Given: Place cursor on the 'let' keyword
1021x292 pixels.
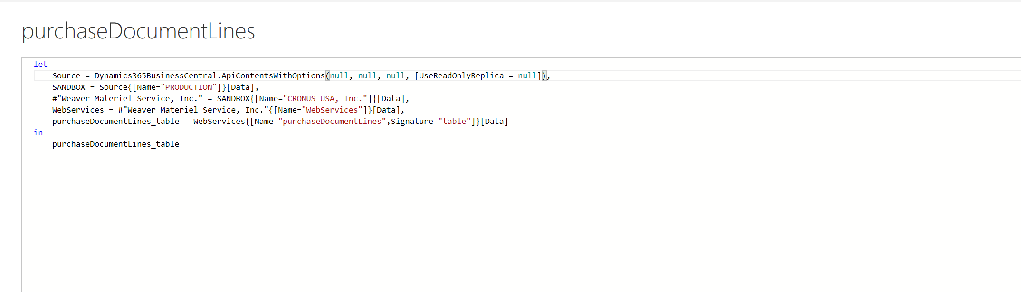Looking at the screenshot, I should (x=40, y=64).
